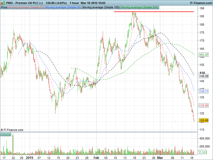Click Moving average (Simple 100) label

point(101,7)
